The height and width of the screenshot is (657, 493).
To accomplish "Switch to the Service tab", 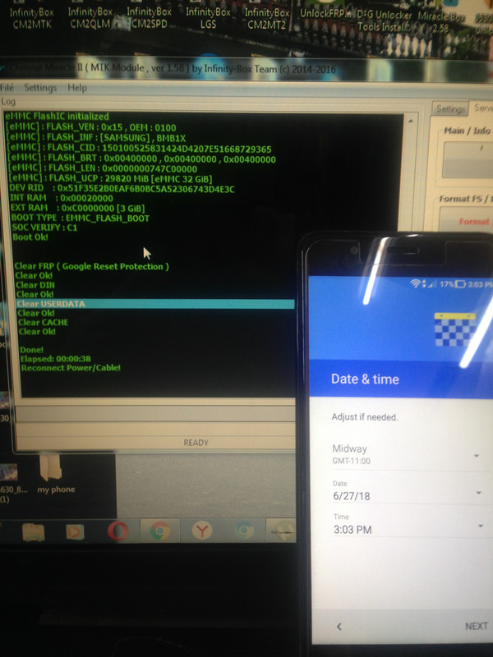I will point(482,108).
